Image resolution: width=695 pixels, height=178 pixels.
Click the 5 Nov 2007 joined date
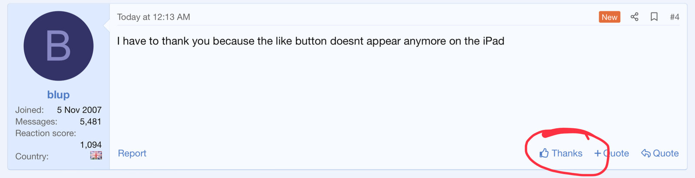click(79, 110)
